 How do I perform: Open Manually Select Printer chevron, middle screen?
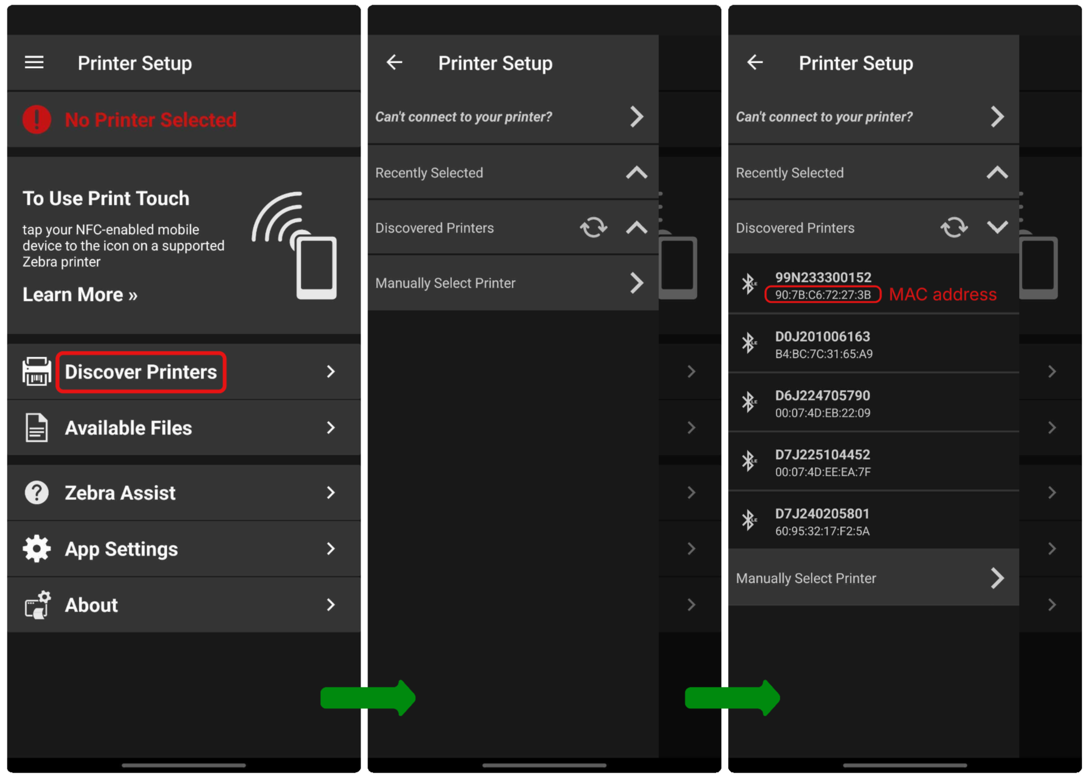637,283
